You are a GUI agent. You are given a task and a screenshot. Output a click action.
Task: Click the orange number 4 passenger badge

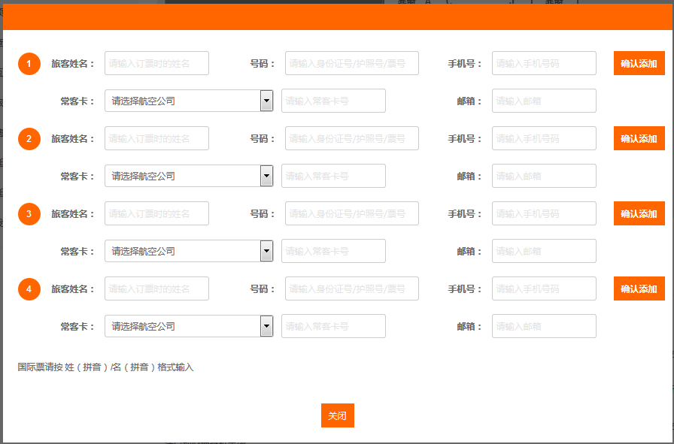pos(29,289)
